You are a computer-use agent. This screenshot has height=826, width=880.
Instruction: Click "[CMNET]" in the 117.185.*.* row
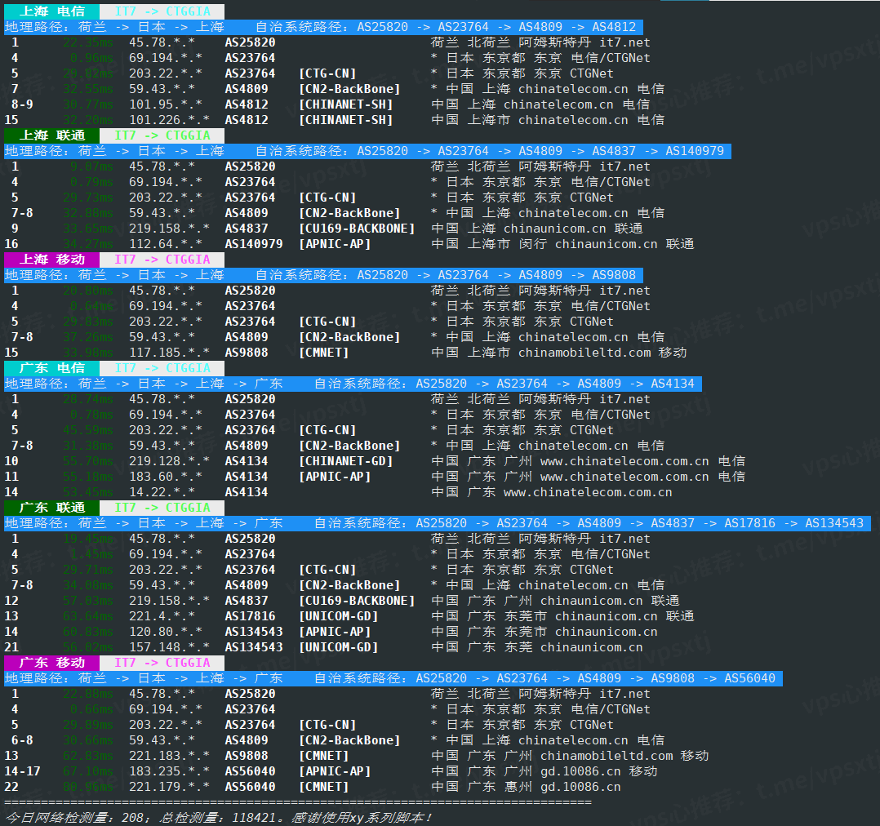point(324,353)
